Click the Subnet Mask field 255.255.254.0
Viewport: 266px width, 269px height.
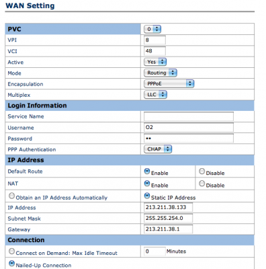coord(168,218)
